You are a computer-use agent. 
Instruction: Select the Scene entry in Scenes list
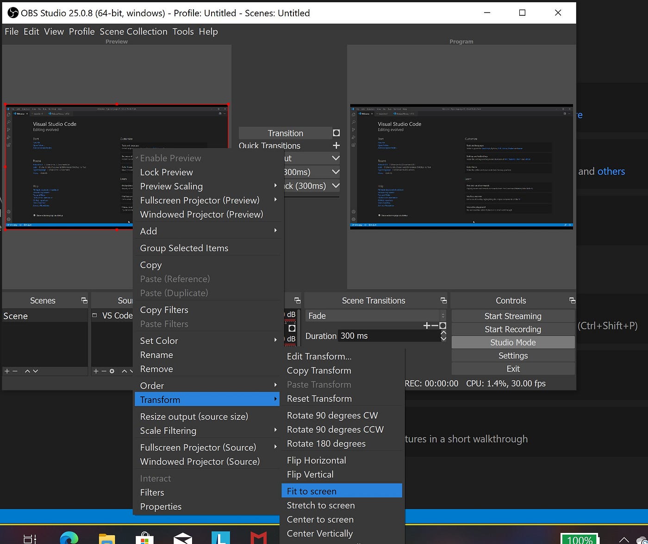(45, 316)
